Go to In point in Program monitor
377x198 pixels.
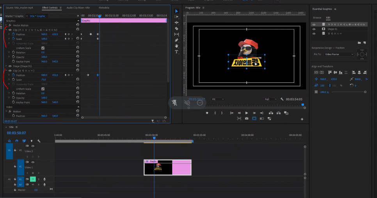[231, 113]
